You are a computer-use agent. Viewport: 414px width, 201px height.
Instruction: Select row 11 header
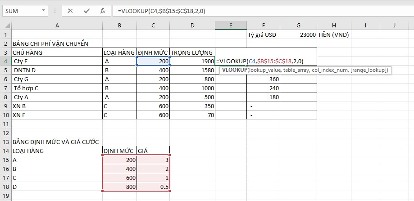pyautogui.click(x=6, y=124)
